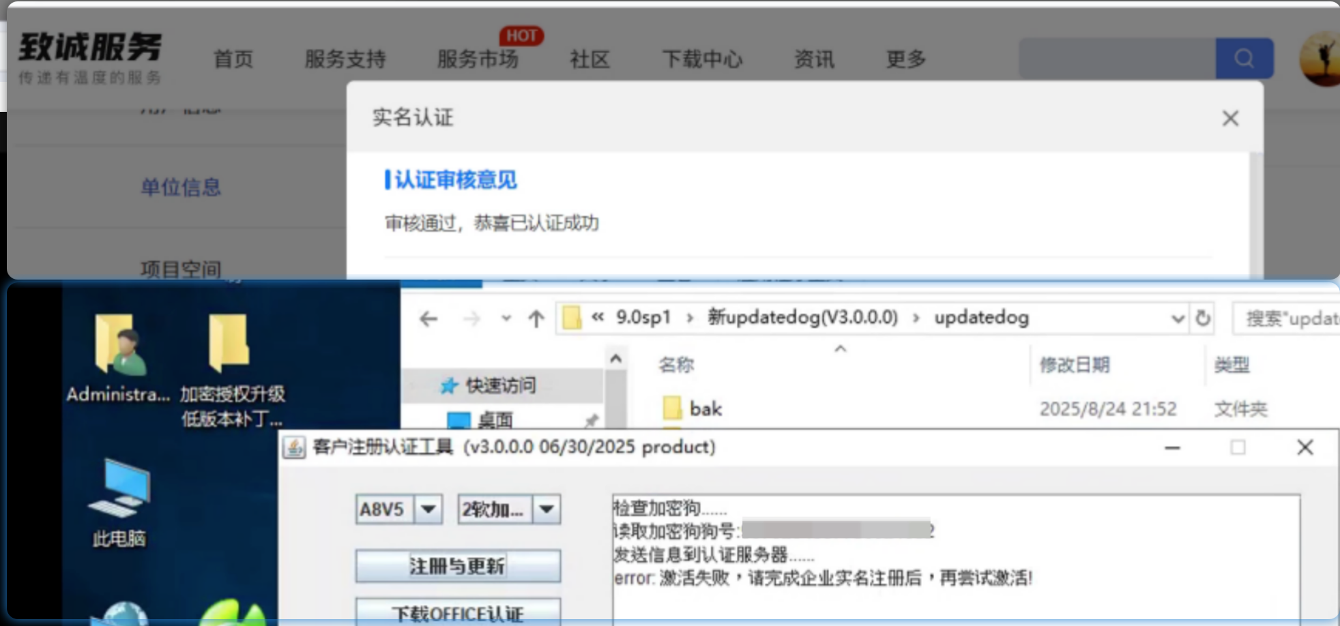
Task: Select 项目空间 in the sidebar
Action: pyautogui.click(x=181, y=269)
